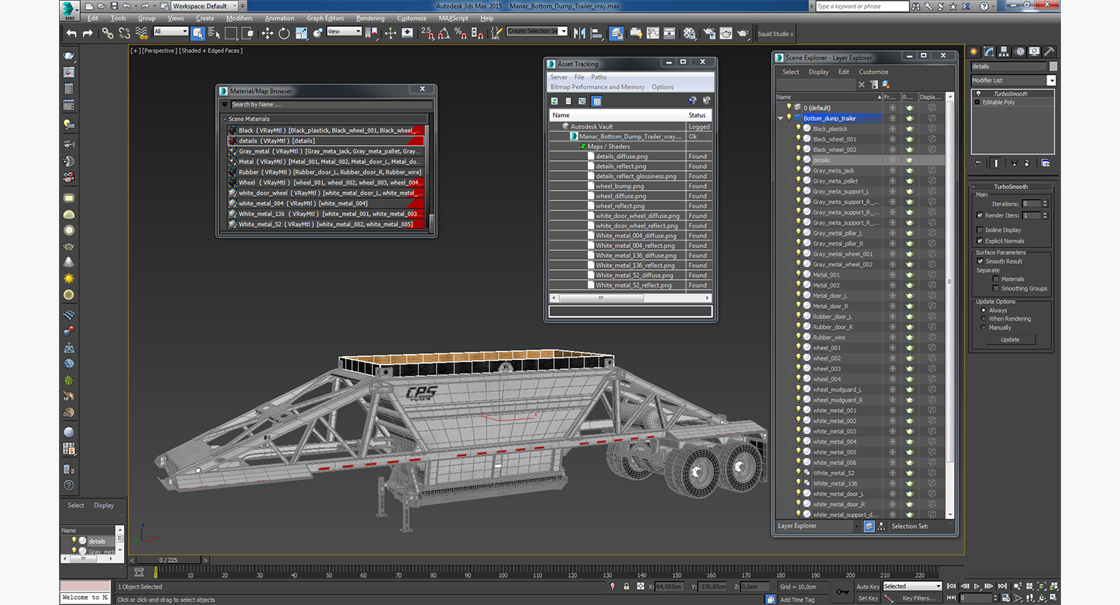
Task: Open Render Setup teapot icon
Action: 709,33
